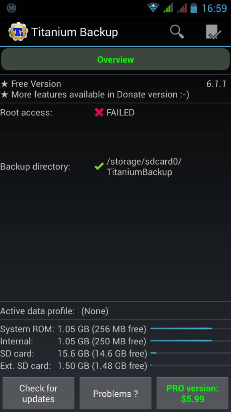The height and width of the screenshot is (412, 231).
Task: Tap the Internal storage usage bar
Action: click(190, 341)
